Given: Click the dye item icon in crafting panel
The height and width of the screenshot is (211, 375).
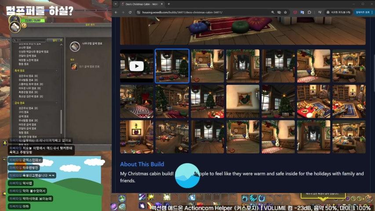Looking at the screenshot, I should click(74, 45).
